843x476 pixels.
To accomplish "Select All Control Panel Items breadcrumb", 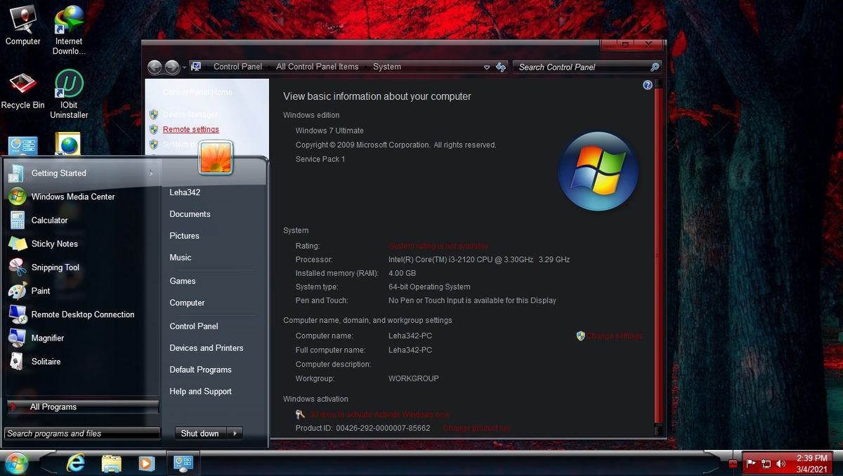I will coord(318,67).
